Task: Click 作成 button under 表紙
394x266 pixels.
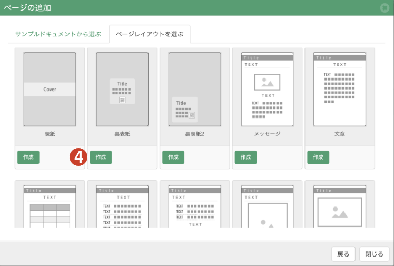Action: 28,157
